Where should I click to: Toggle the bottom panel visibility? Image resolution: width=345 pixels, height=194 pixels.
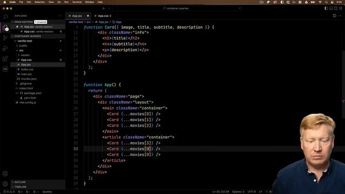pyautogui.click(x=331, y=9)
